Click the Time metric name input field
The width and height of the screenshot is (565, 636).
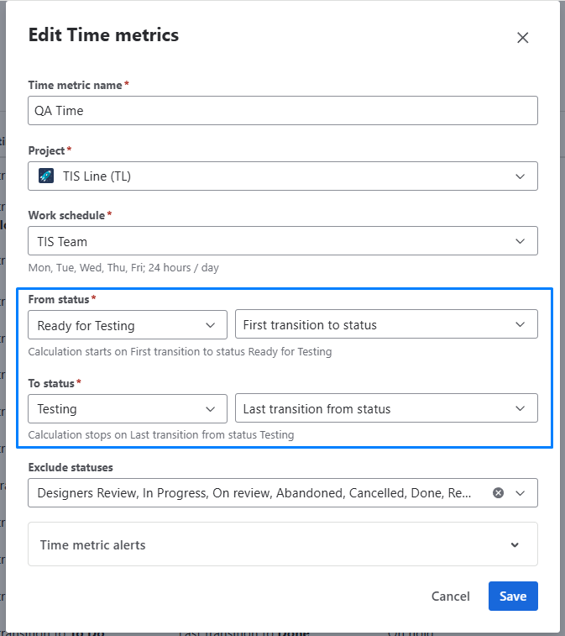point(282,110)
